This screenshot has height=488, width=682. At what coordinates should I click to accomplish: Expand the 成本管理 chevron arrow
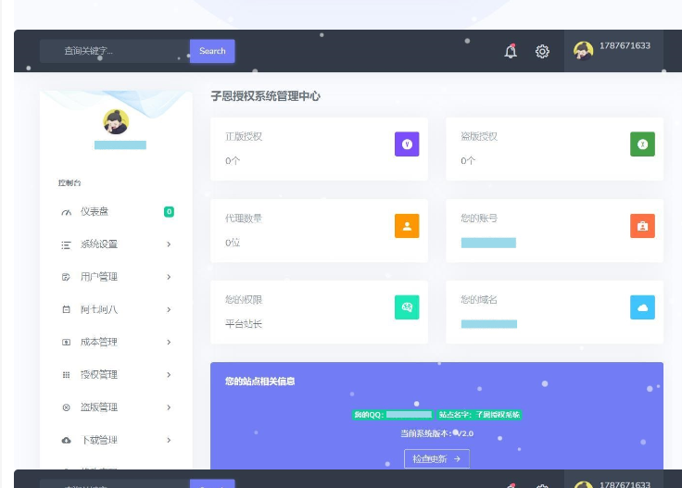tap(169, 342)
